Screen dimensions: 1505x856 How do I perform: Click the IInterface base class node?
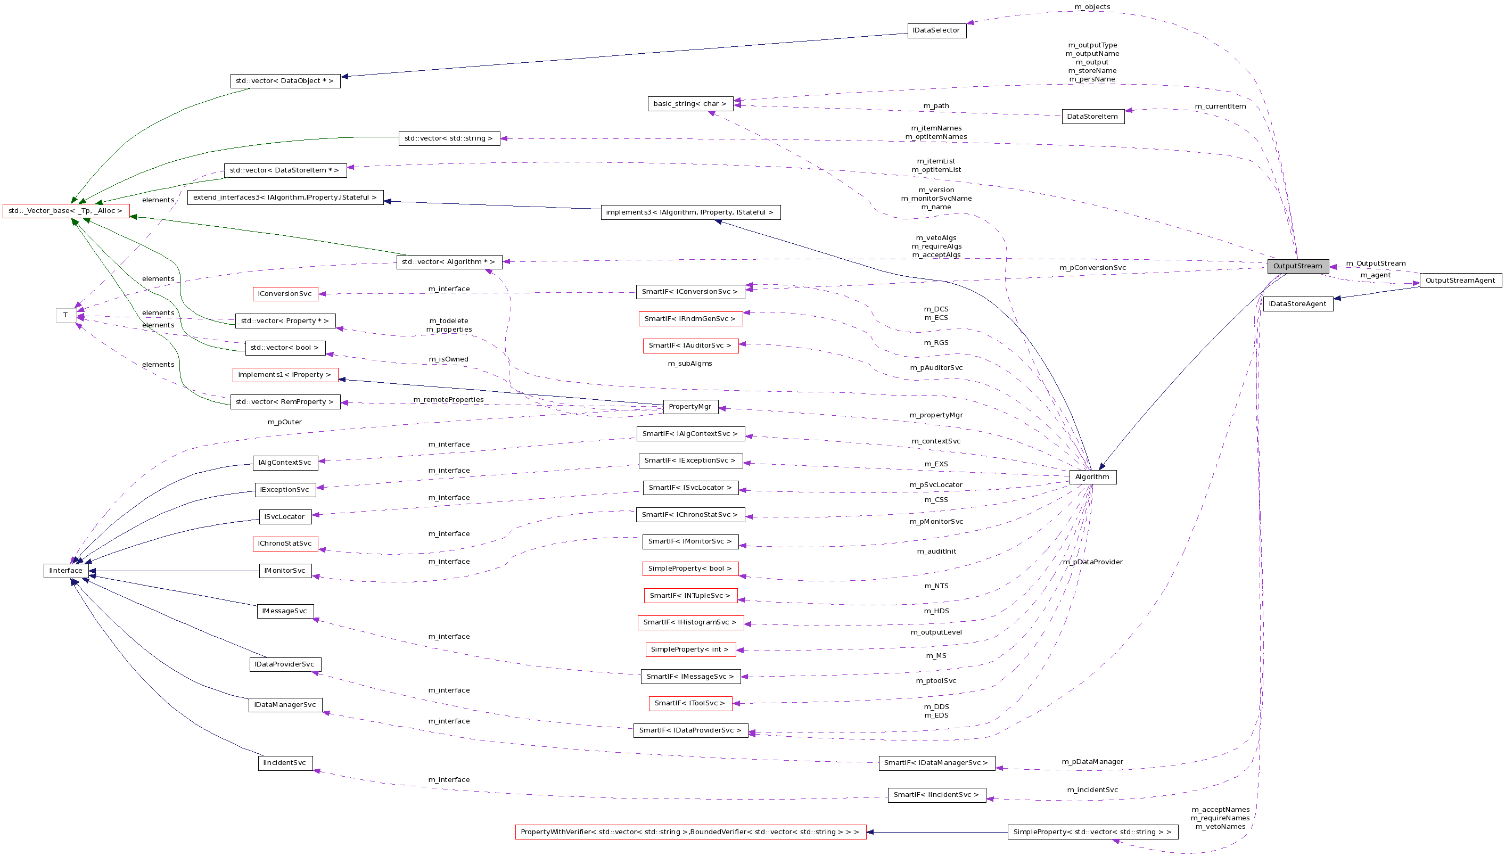tap(66, 570)
